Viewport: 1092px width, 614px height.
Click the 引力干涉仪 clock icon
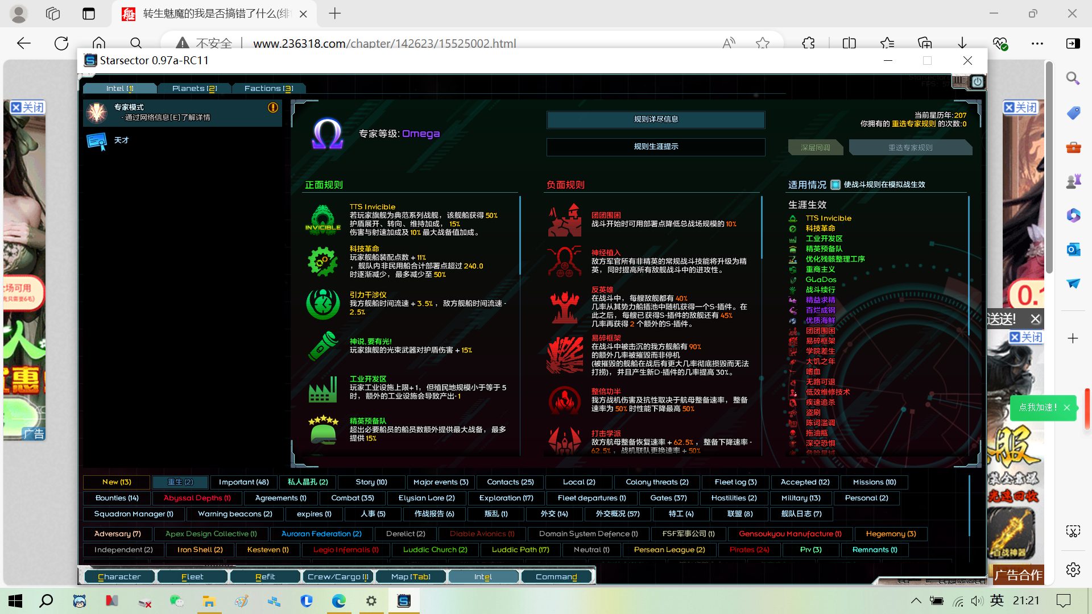tap(322, 304)
